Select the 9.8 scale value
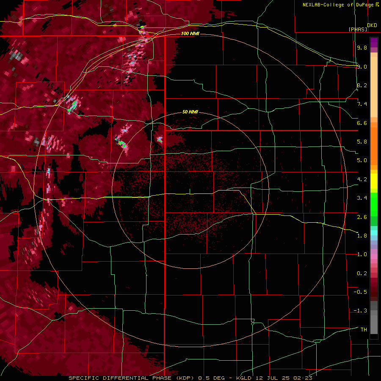 click(362, 47)
